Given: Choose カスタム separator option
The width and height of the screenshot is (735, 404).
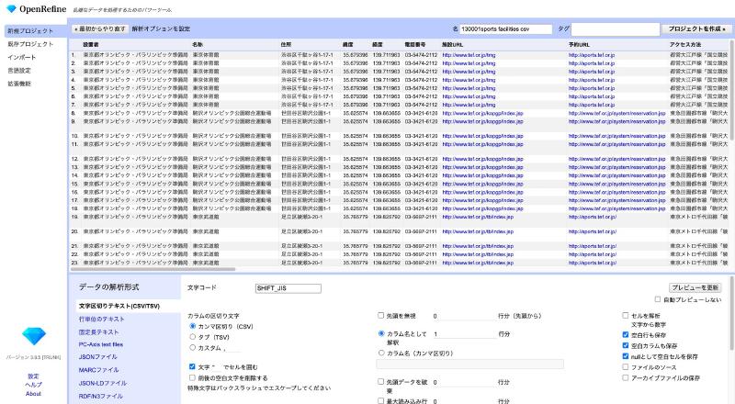Looking at the screenshot, I should [x=193, y=347].
